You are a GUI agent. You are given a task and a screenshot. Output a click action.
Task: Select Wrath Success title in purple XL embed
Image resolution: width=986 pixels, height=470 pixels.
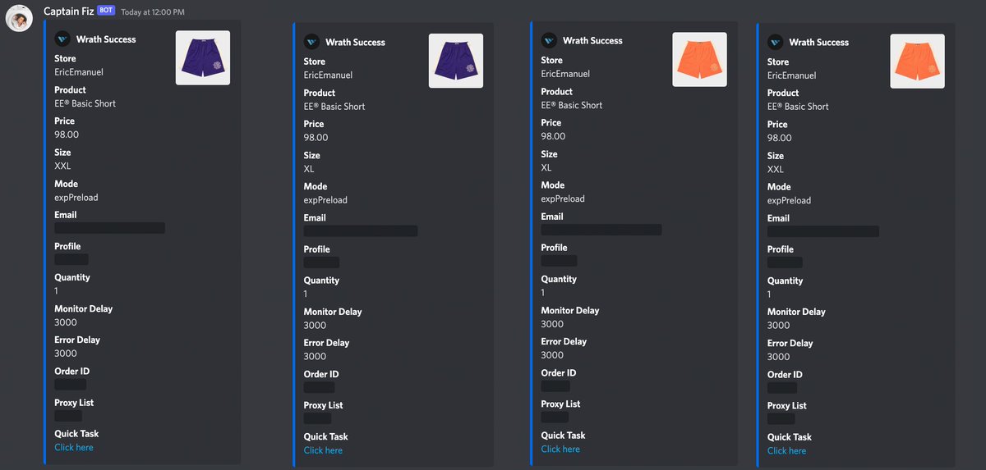coord(355,42)
